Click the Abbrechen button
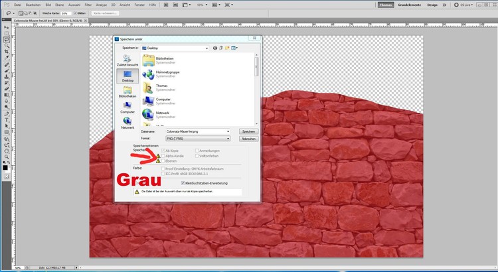This screenshot has width=498, height=272. [248, 139]
